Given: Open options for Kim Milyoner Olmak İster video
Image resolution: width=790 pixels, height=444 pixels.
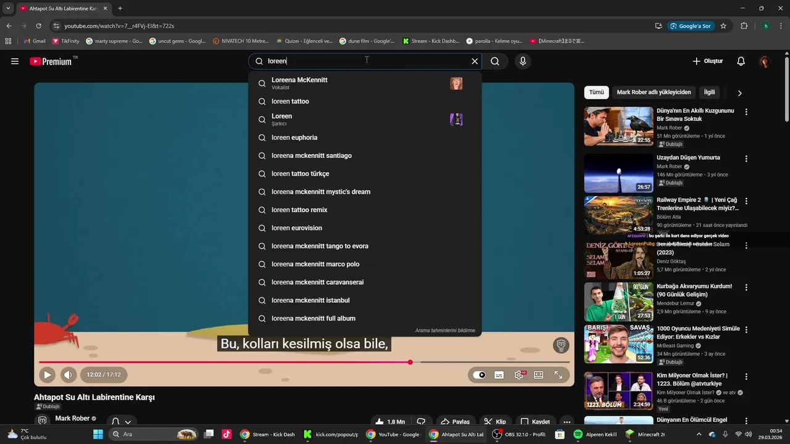Looking at the screenshot, I should coord(746,376).
